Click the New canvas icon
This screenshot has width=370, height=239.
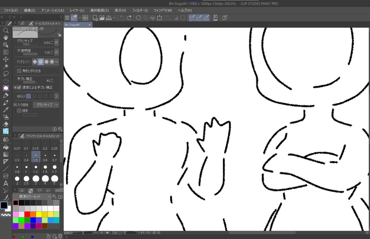[95, 18]
